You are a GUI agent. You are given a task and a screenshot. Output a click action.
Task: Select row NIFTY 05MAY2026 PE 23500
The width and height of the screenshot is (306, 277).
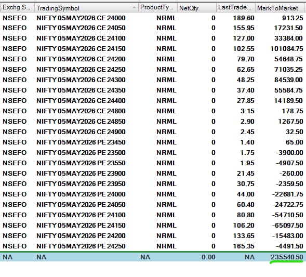click(x=153, y=152)
